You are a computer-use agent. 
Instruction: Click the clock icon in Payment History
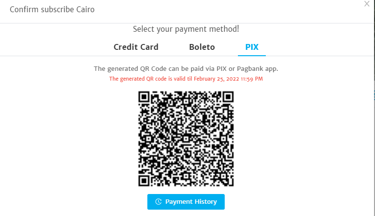click(x=158, y=202)
